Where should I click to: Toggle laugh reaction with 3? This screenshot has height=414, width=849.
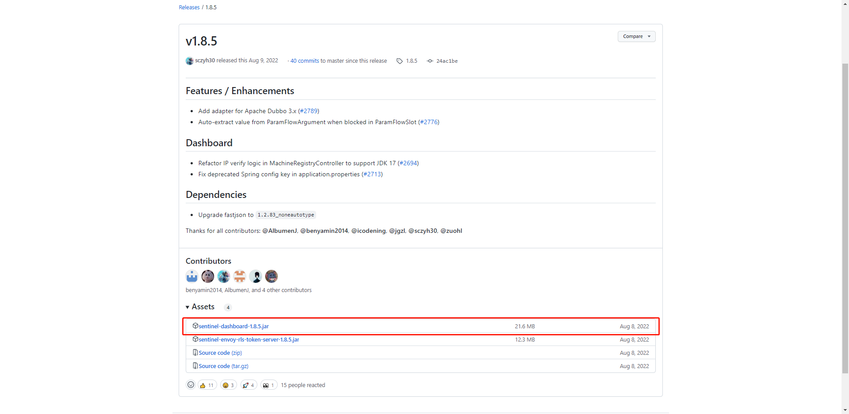(229, 385)
